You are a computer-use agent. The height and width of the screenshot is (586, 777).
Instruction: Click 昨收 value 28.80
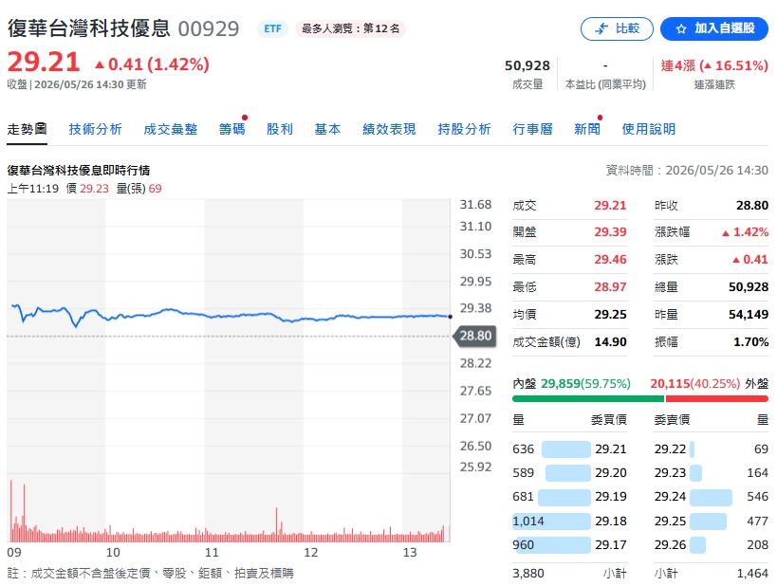coord(752,206)
